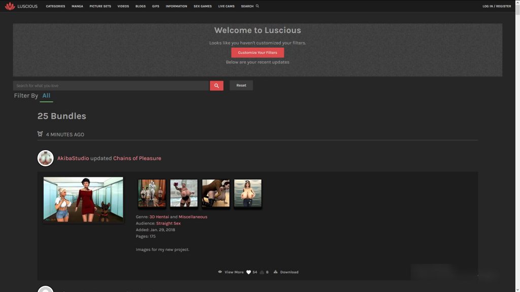The height and width of the screenshot is (292, 520).
Task: Open Picture Sets in the navigation
Action: click(100, 6)
